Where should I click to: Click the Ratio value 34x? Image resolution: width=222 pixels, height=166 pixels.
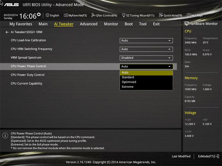187,66
